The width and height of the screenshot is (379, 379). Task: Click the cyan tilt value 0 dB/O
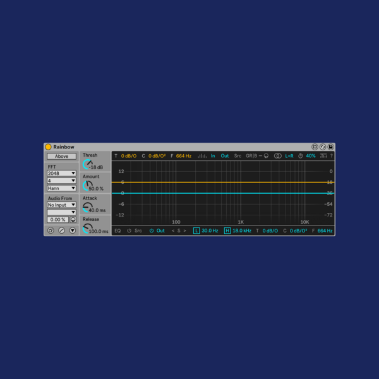click(270, 231)
